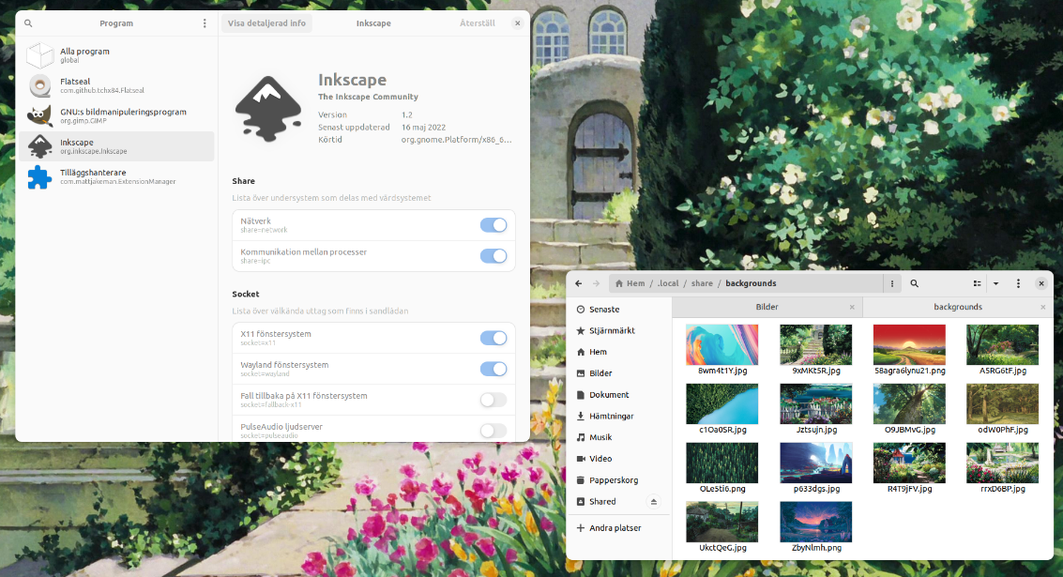
Task: Select 8wm4t1Y.jpg thumbnail
Action: point(722,344)
